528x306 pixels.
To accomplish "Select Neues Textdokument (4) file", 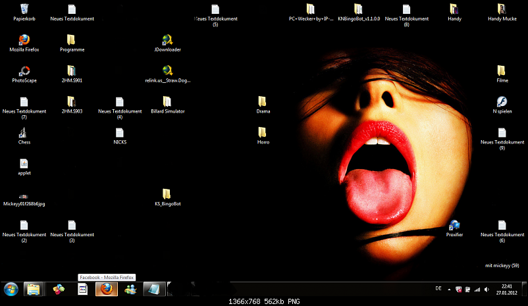I will pos(120,108).
